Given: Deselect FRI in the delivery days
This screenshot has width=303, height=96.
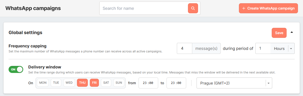Looking at the screenshot, I should pos(94,83).
